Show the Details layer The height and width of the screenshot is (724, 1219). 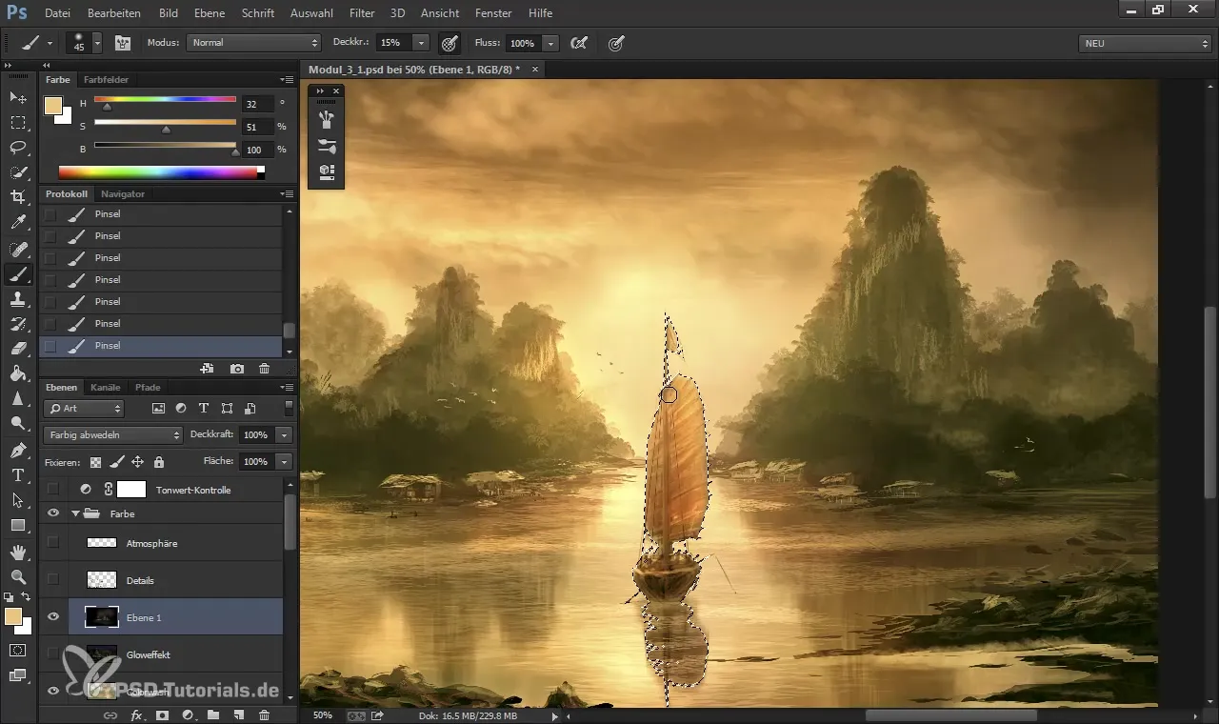53,580
